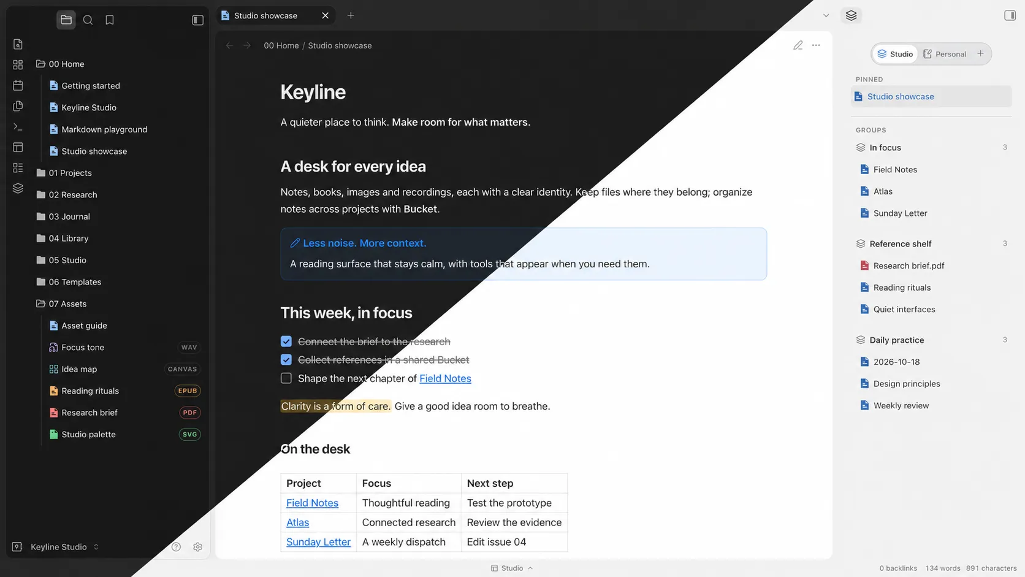Image resolution: width=1025 pixels, height=577 pixels.
Task: Open the bookmarks icon in sidebar header
Action: (x=110, y=20)
